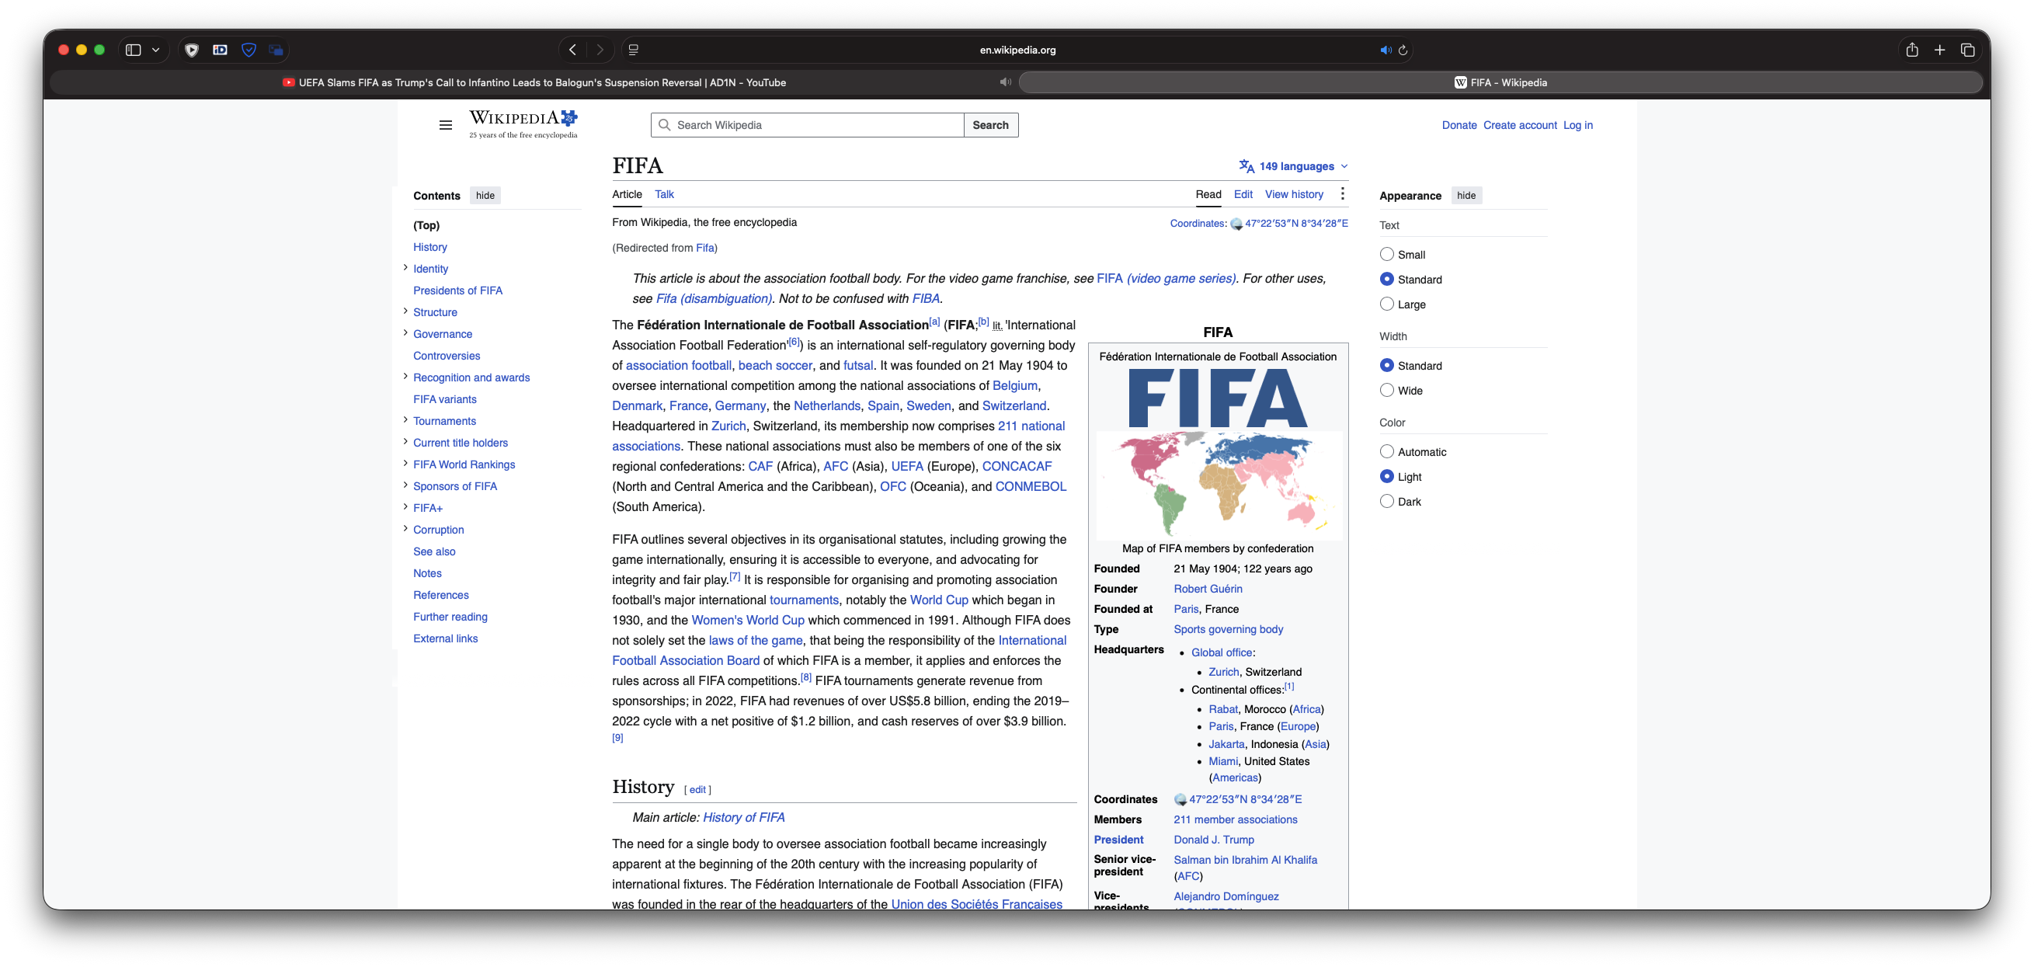Click the Search button

click(991, 125)
